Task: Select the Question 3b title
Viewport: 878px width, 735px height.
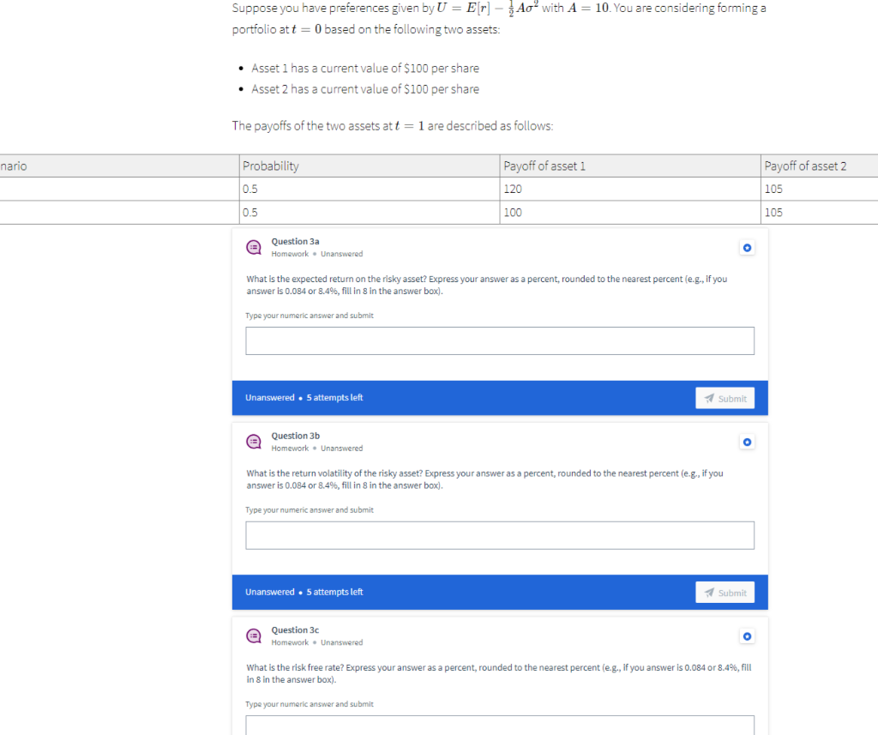Action: pyautogui.click(x=295, y=436)
